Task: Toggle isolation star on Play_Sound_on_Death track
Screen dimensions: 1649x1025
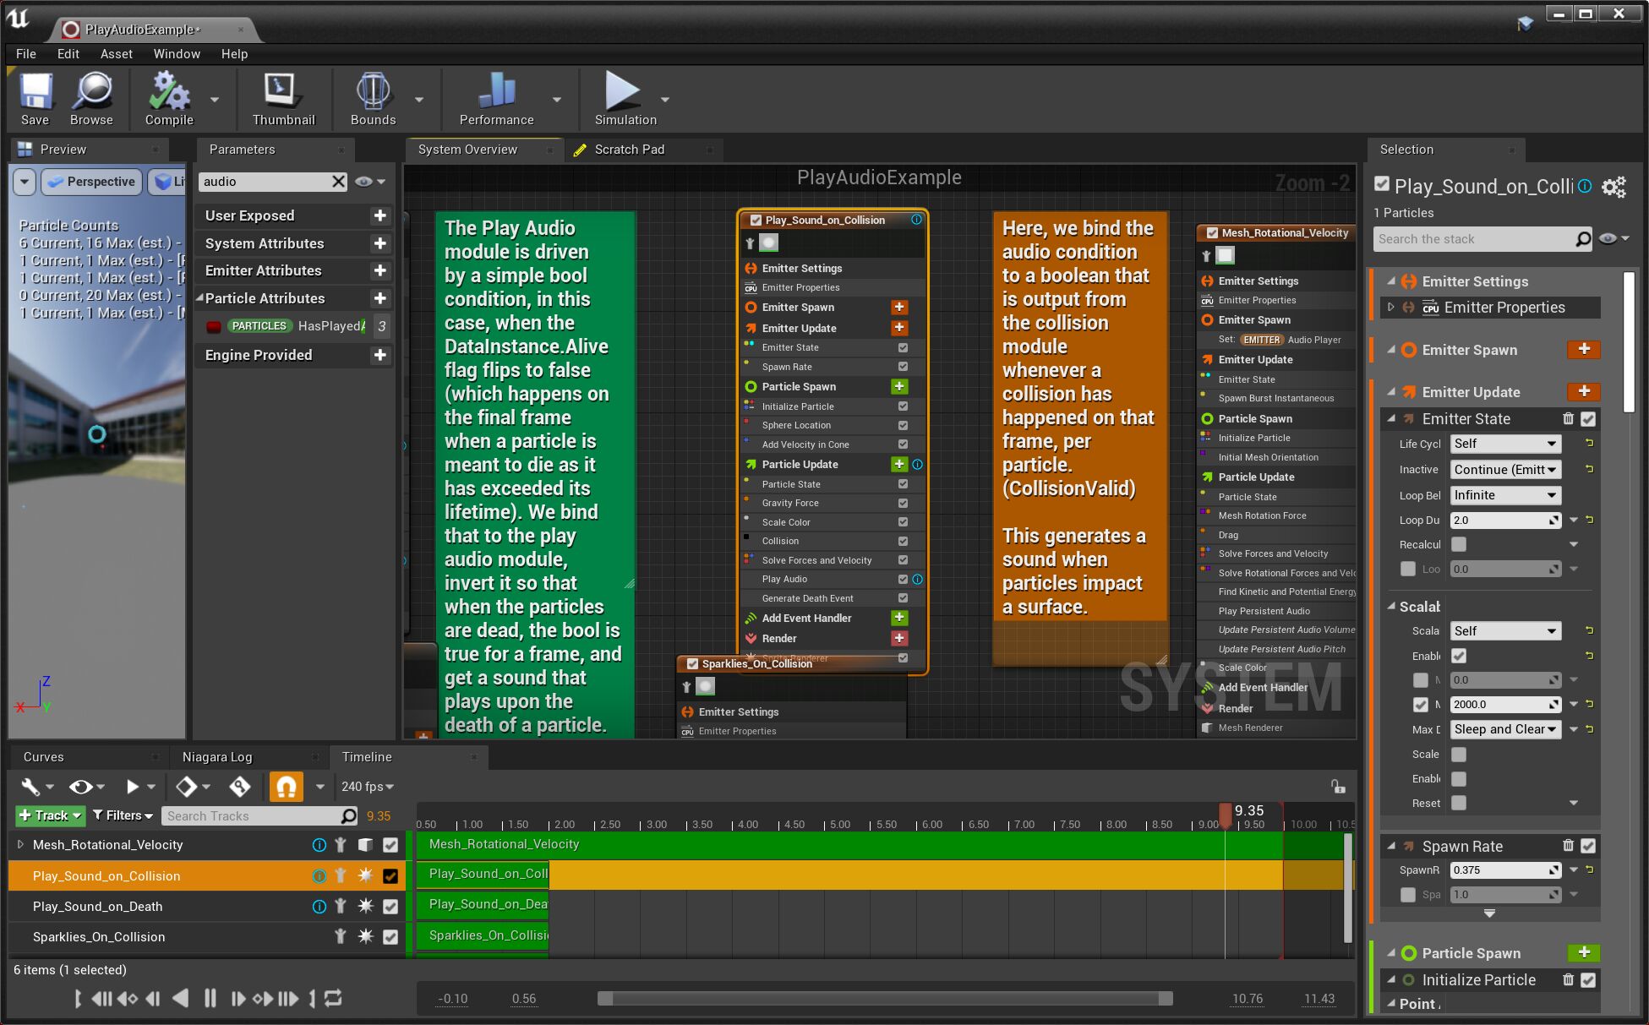Action: pos(365,906)
